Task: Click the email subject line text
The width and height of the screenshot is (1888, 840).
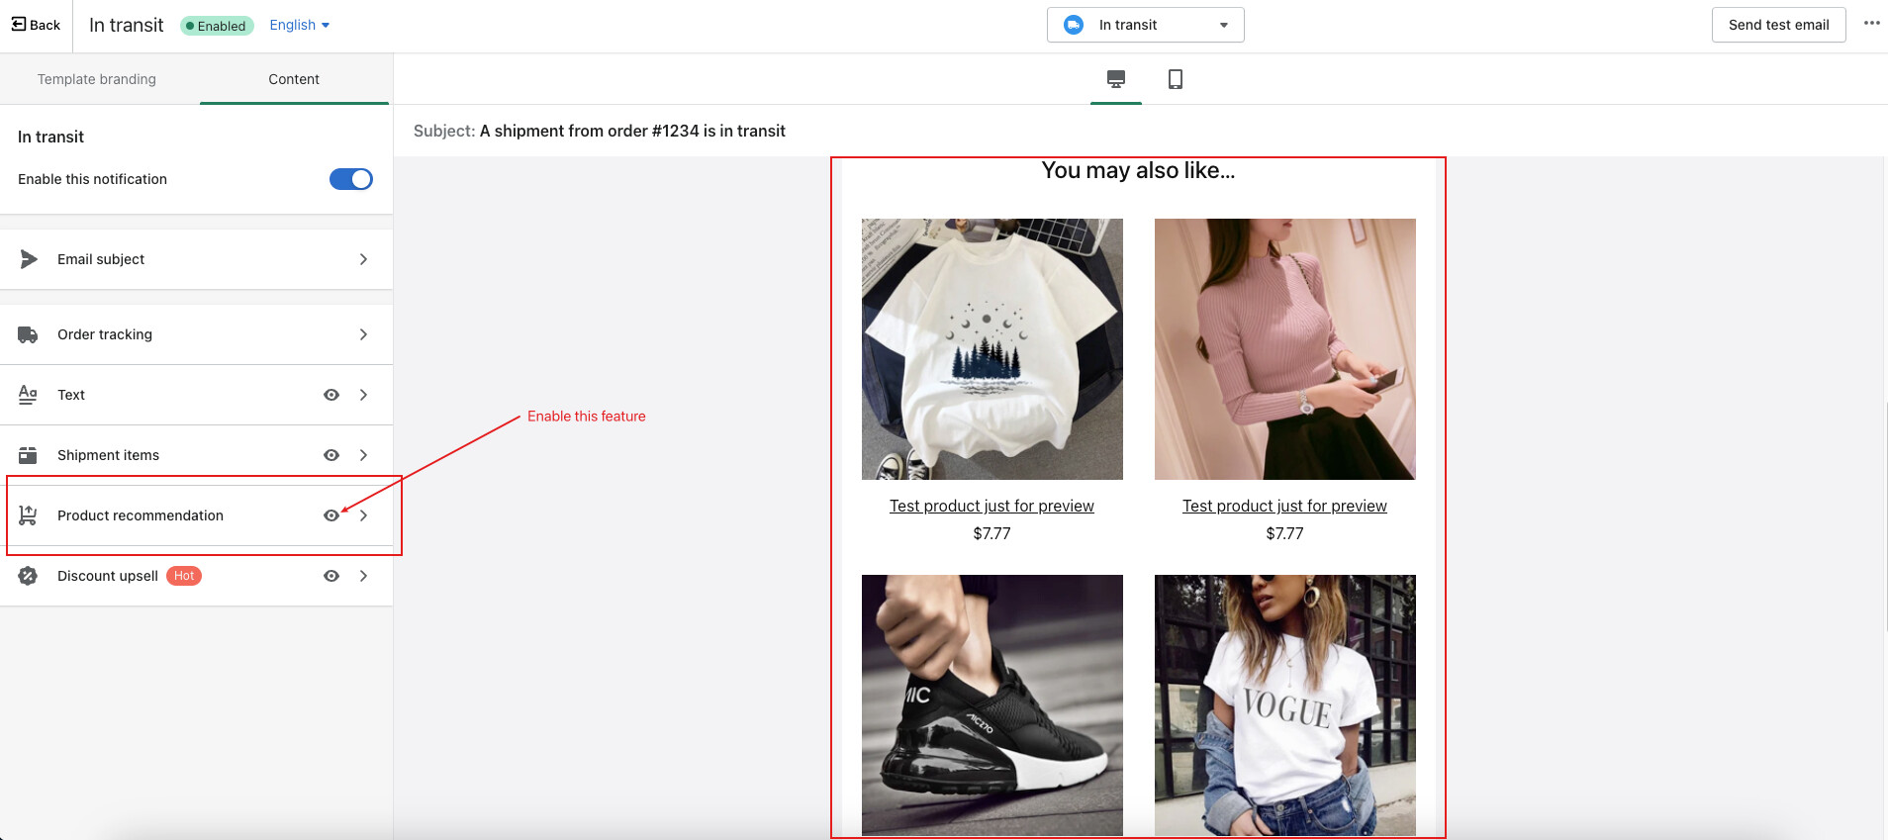Action: (632, 131)
